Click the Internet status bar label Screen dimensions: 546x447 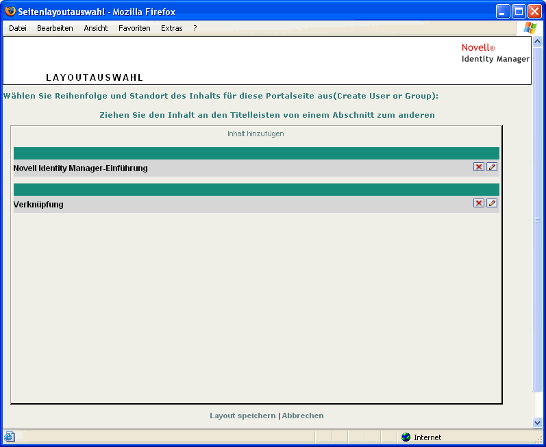[427, 437]
